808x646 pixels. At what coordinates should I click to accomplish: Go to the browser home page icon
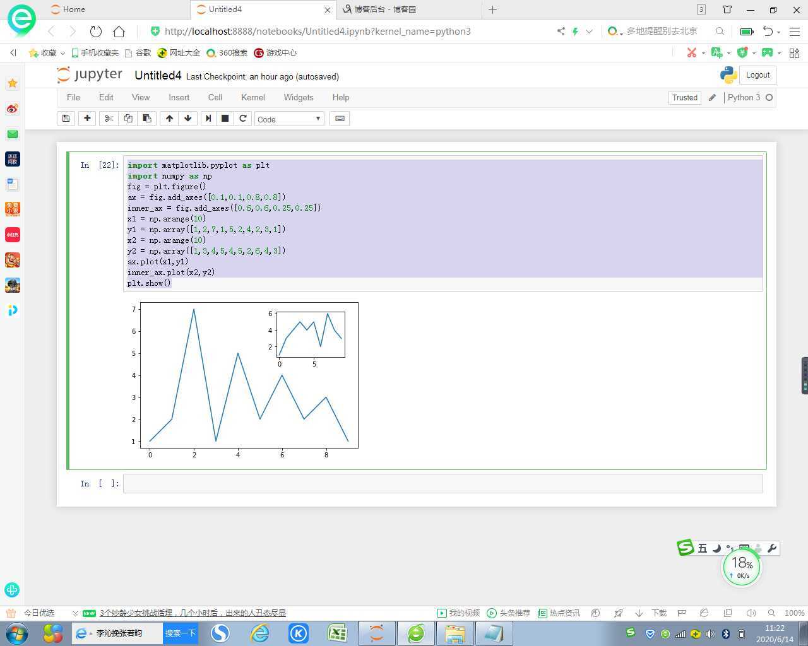coord(119,31)
